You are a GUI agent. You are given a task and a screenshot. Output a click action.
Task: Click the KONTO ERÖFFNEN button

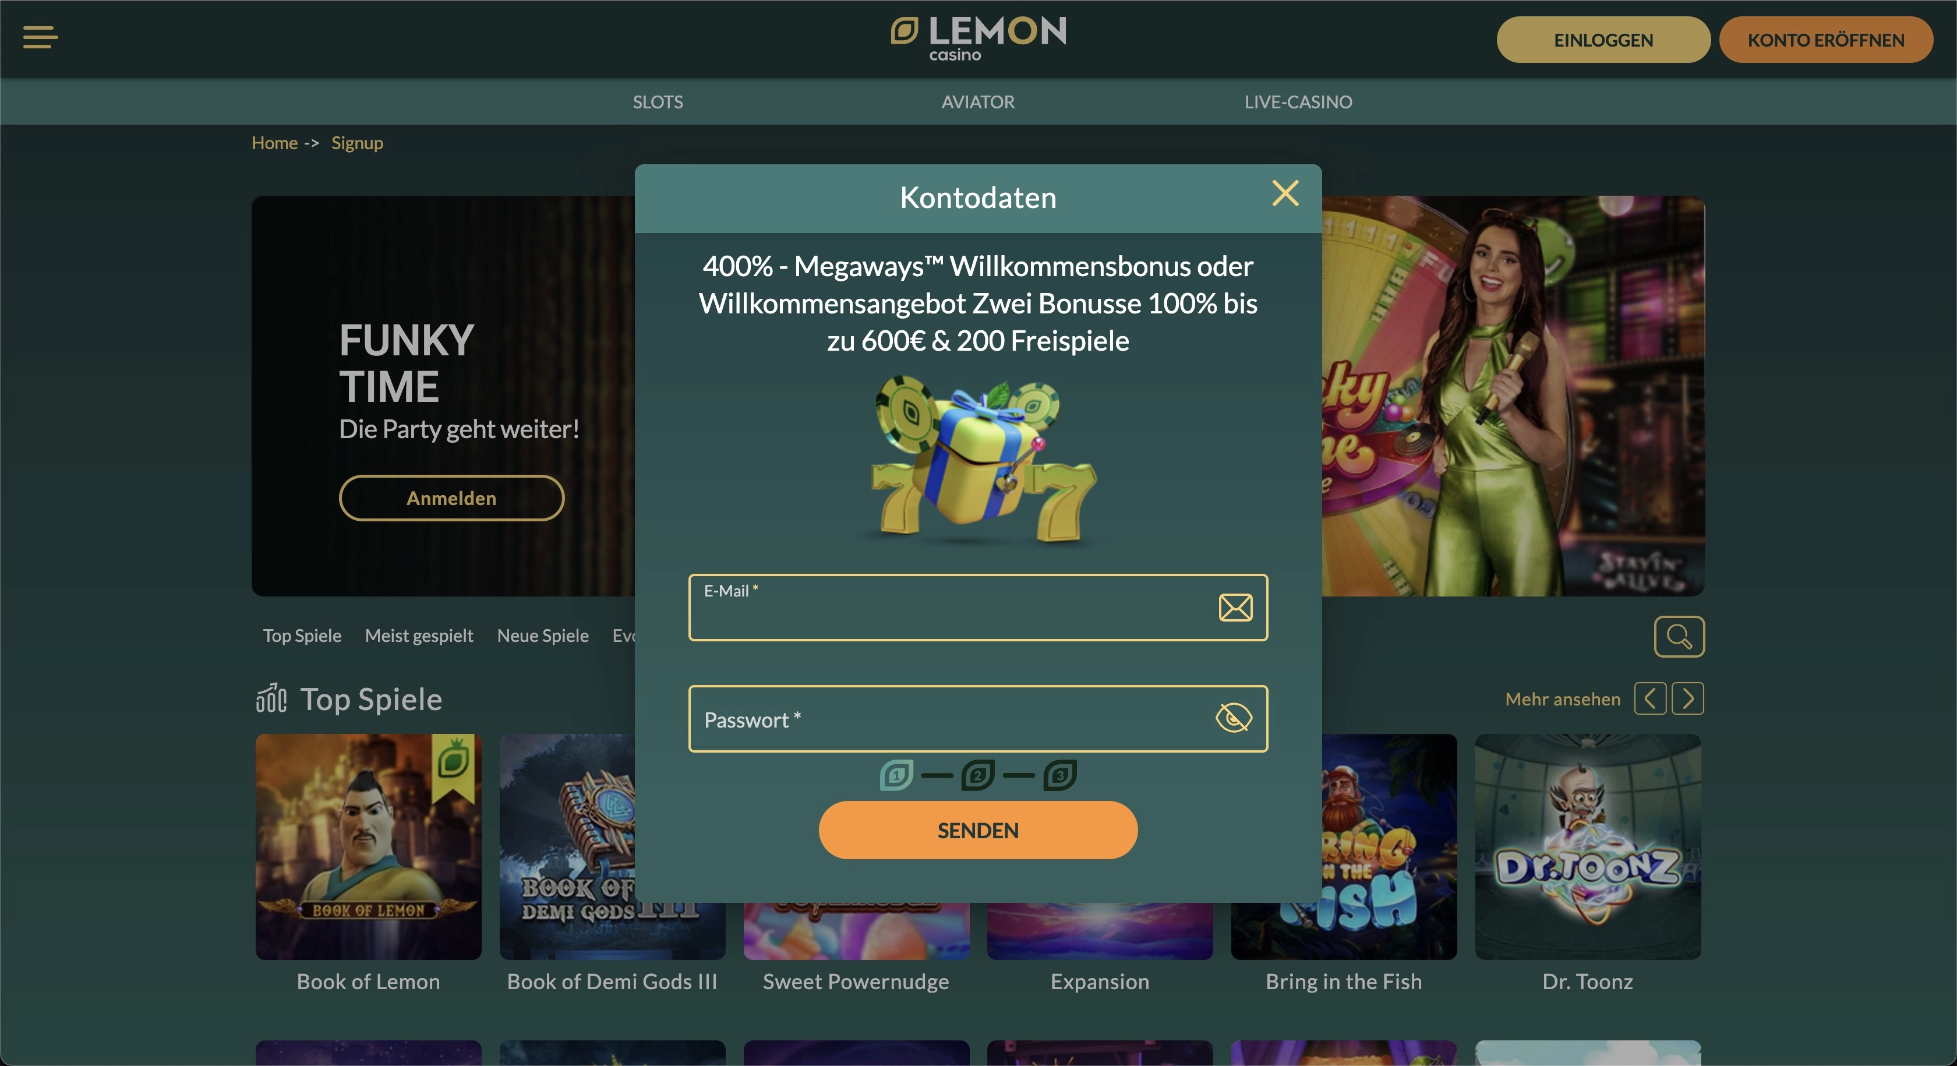point(1827,40)
